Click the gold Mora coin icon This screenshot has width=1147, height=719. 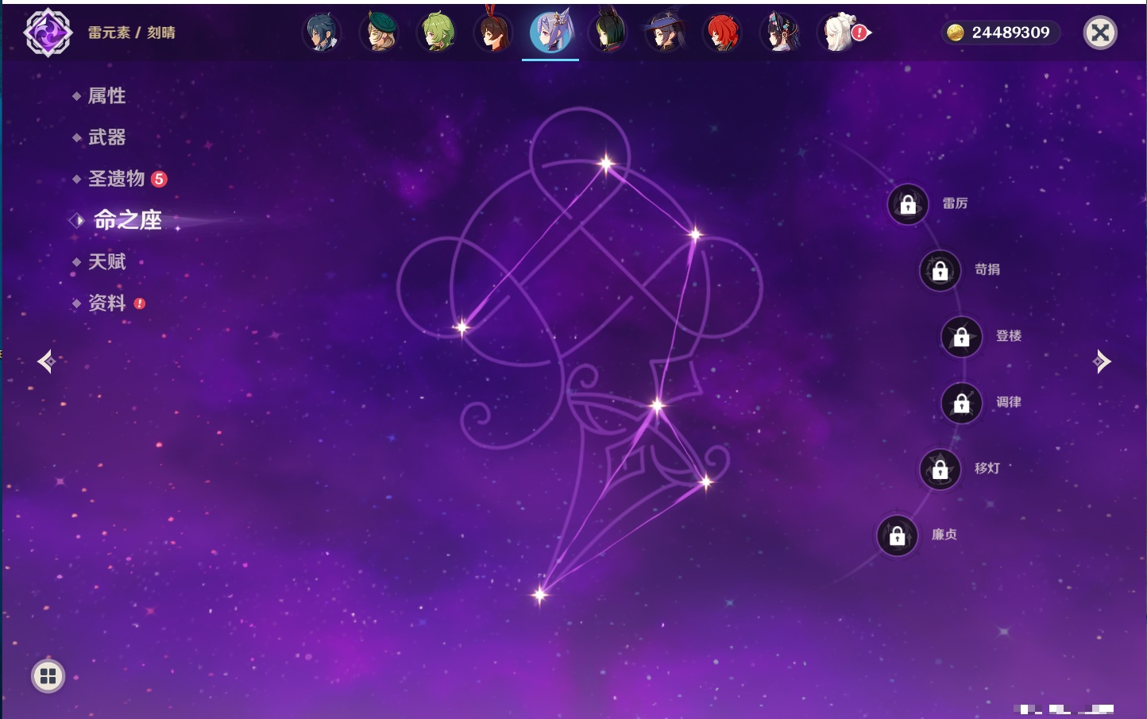[956, 33]
